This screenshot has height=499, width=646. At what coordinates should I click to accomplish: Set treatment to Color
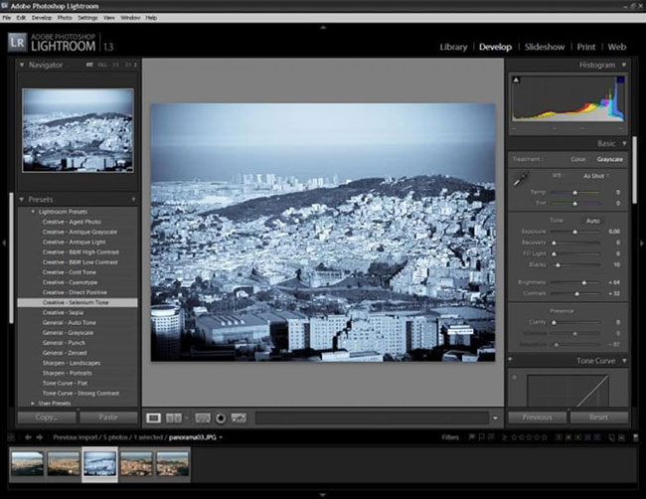coord(577,159)
